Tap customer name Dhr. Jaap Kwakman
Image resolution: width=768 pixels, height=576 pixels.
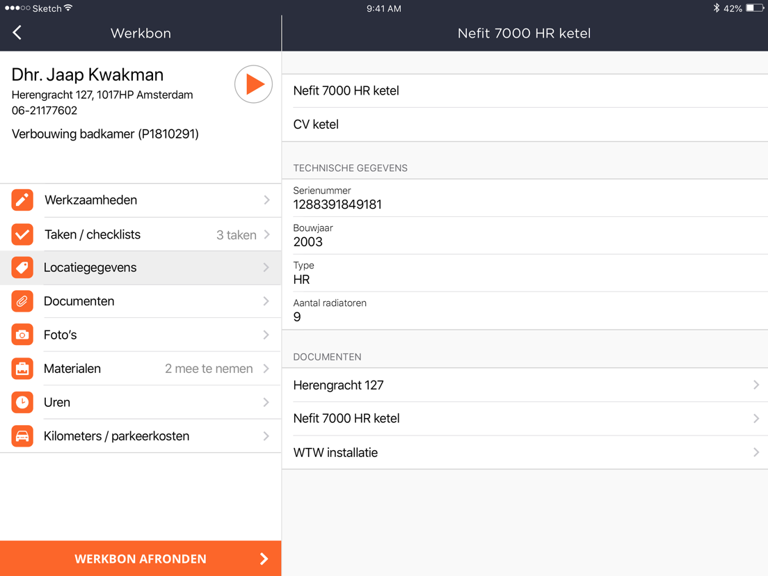tap(88, 75)
